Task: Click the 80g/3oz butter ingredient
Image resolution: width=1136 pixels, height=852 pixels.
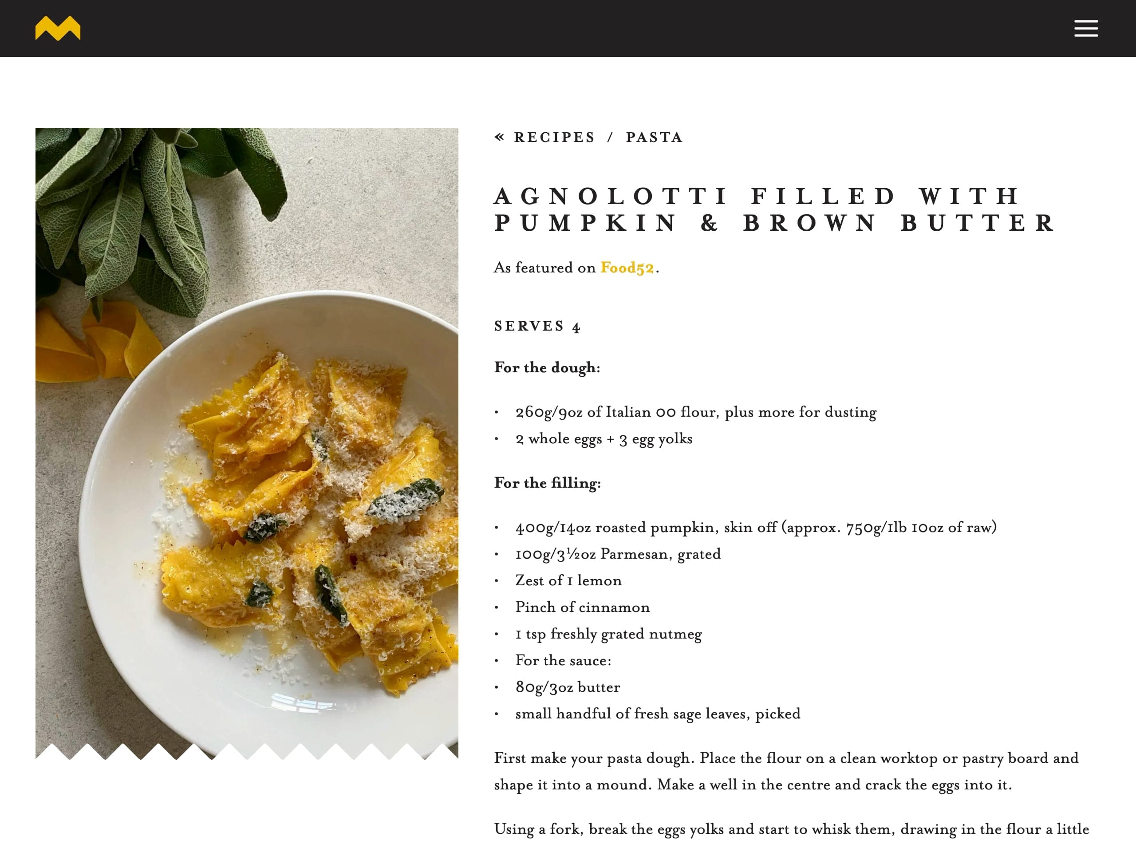Action: tap(568, 687)
